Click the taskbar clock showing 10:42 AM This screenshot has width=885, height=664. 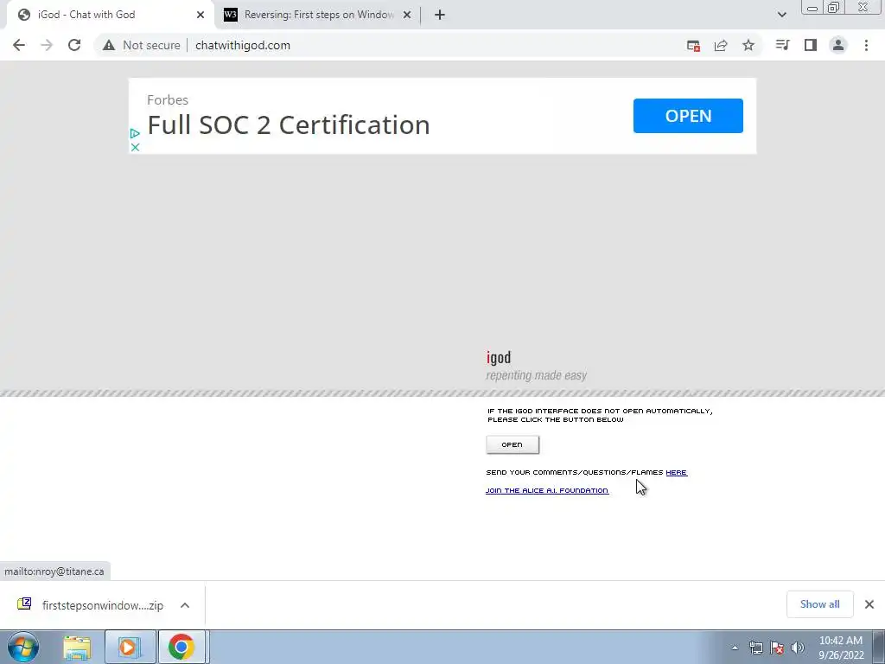[841, 648]
